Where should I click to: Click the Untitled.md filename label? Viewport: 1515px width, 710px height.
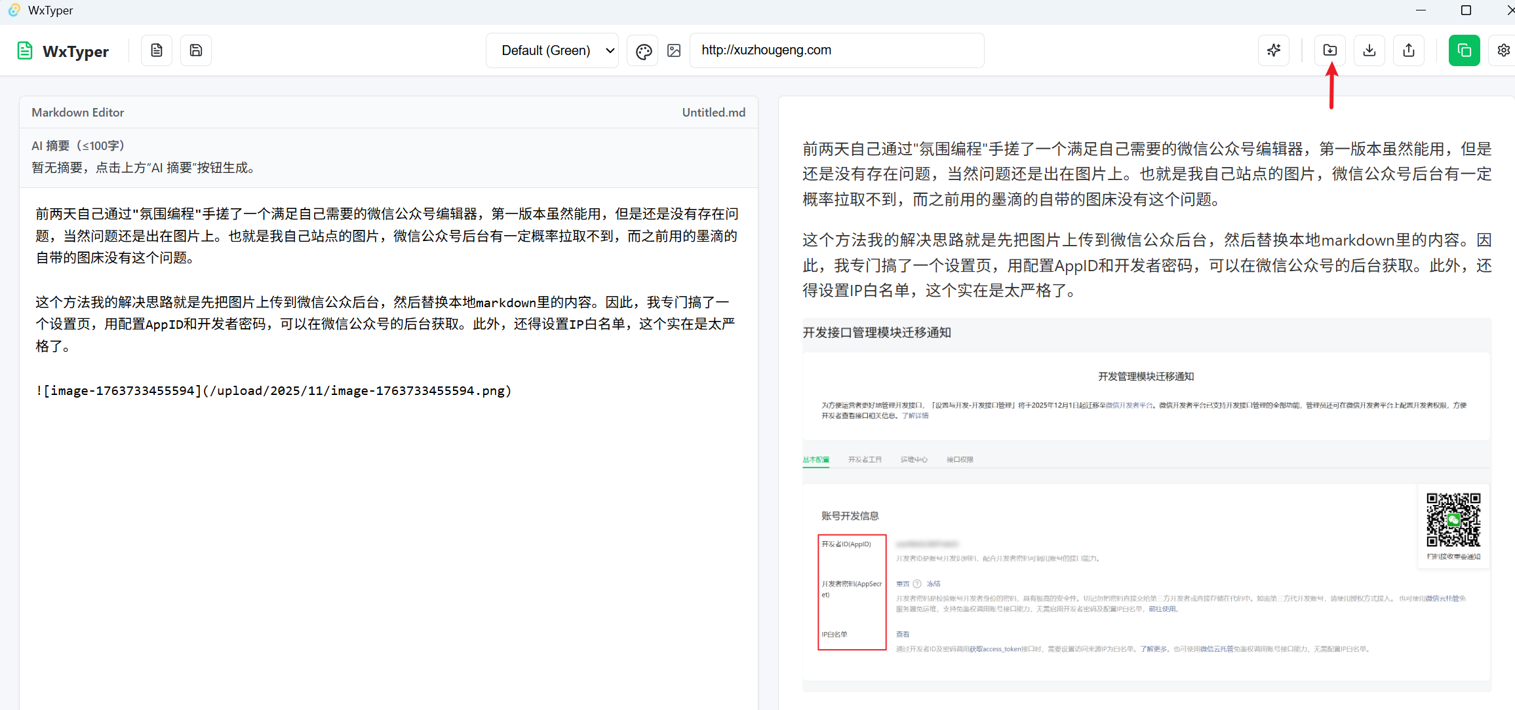click(713, 113)
